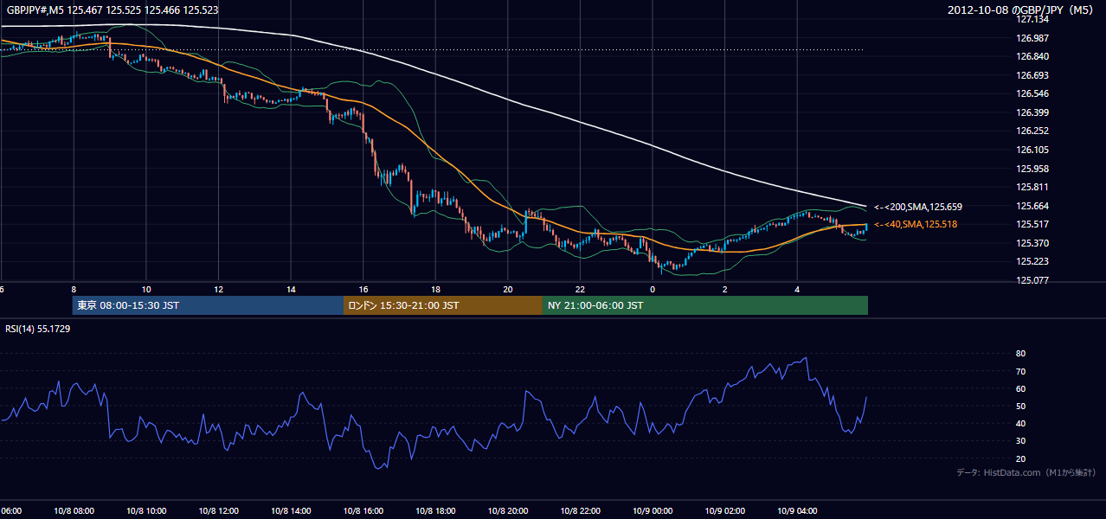
Task: Click RSI scale value 70
Action: click(1020, 371)
